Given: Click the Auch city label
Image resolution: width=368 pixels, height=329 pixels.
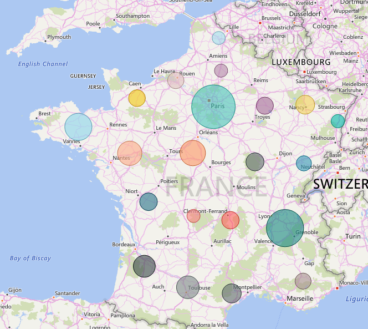Looking at the screenshot, I should point(158,287).
